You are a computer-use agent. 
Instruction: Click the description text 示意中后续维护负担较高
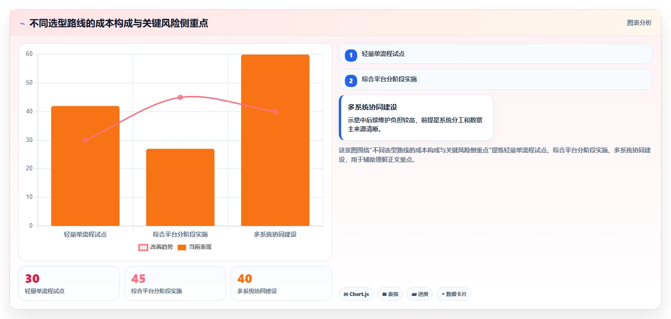tap(415, 125)
